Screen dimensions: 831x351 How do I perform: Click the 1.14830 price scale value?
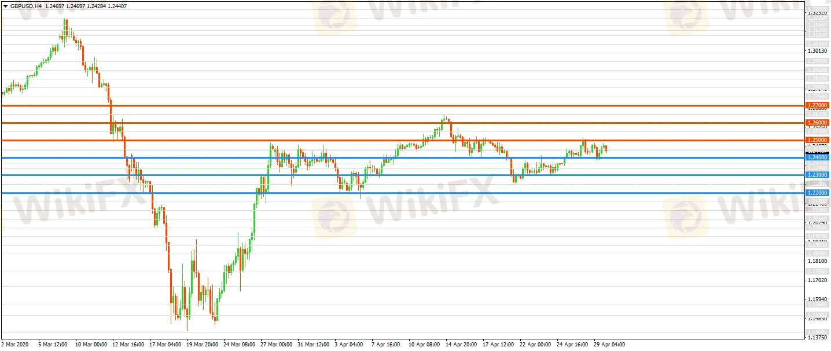click(817, 319)
